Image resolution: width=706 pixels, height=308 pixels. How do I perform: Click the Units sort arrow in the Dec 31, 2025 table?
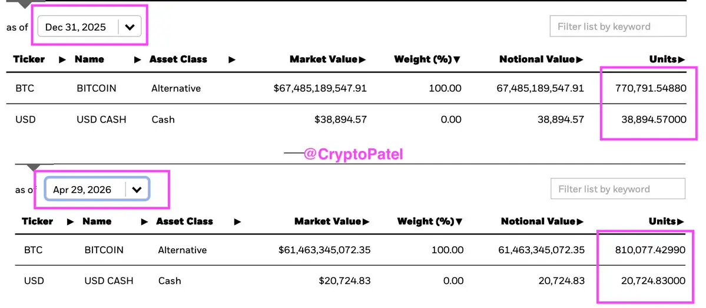(x=682, y=59)
